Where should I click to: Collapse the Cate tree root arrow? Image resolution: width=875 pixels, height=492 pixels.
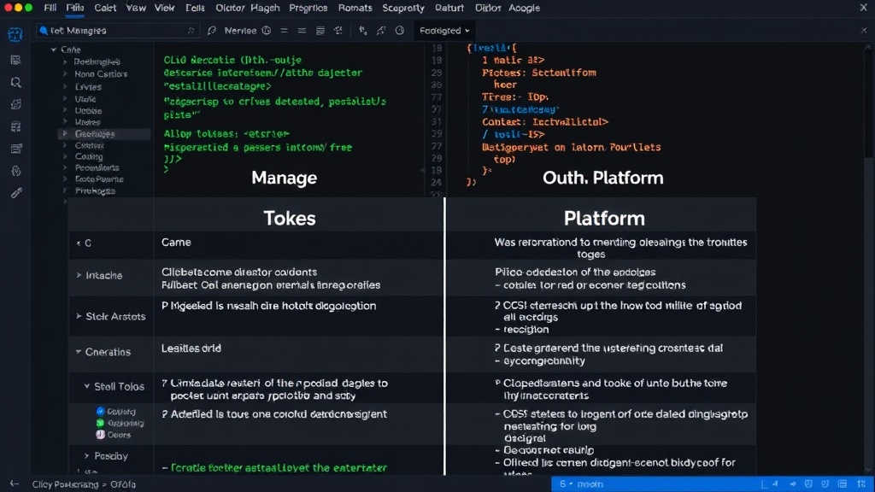pyautogui.click(x=54, y=50)
